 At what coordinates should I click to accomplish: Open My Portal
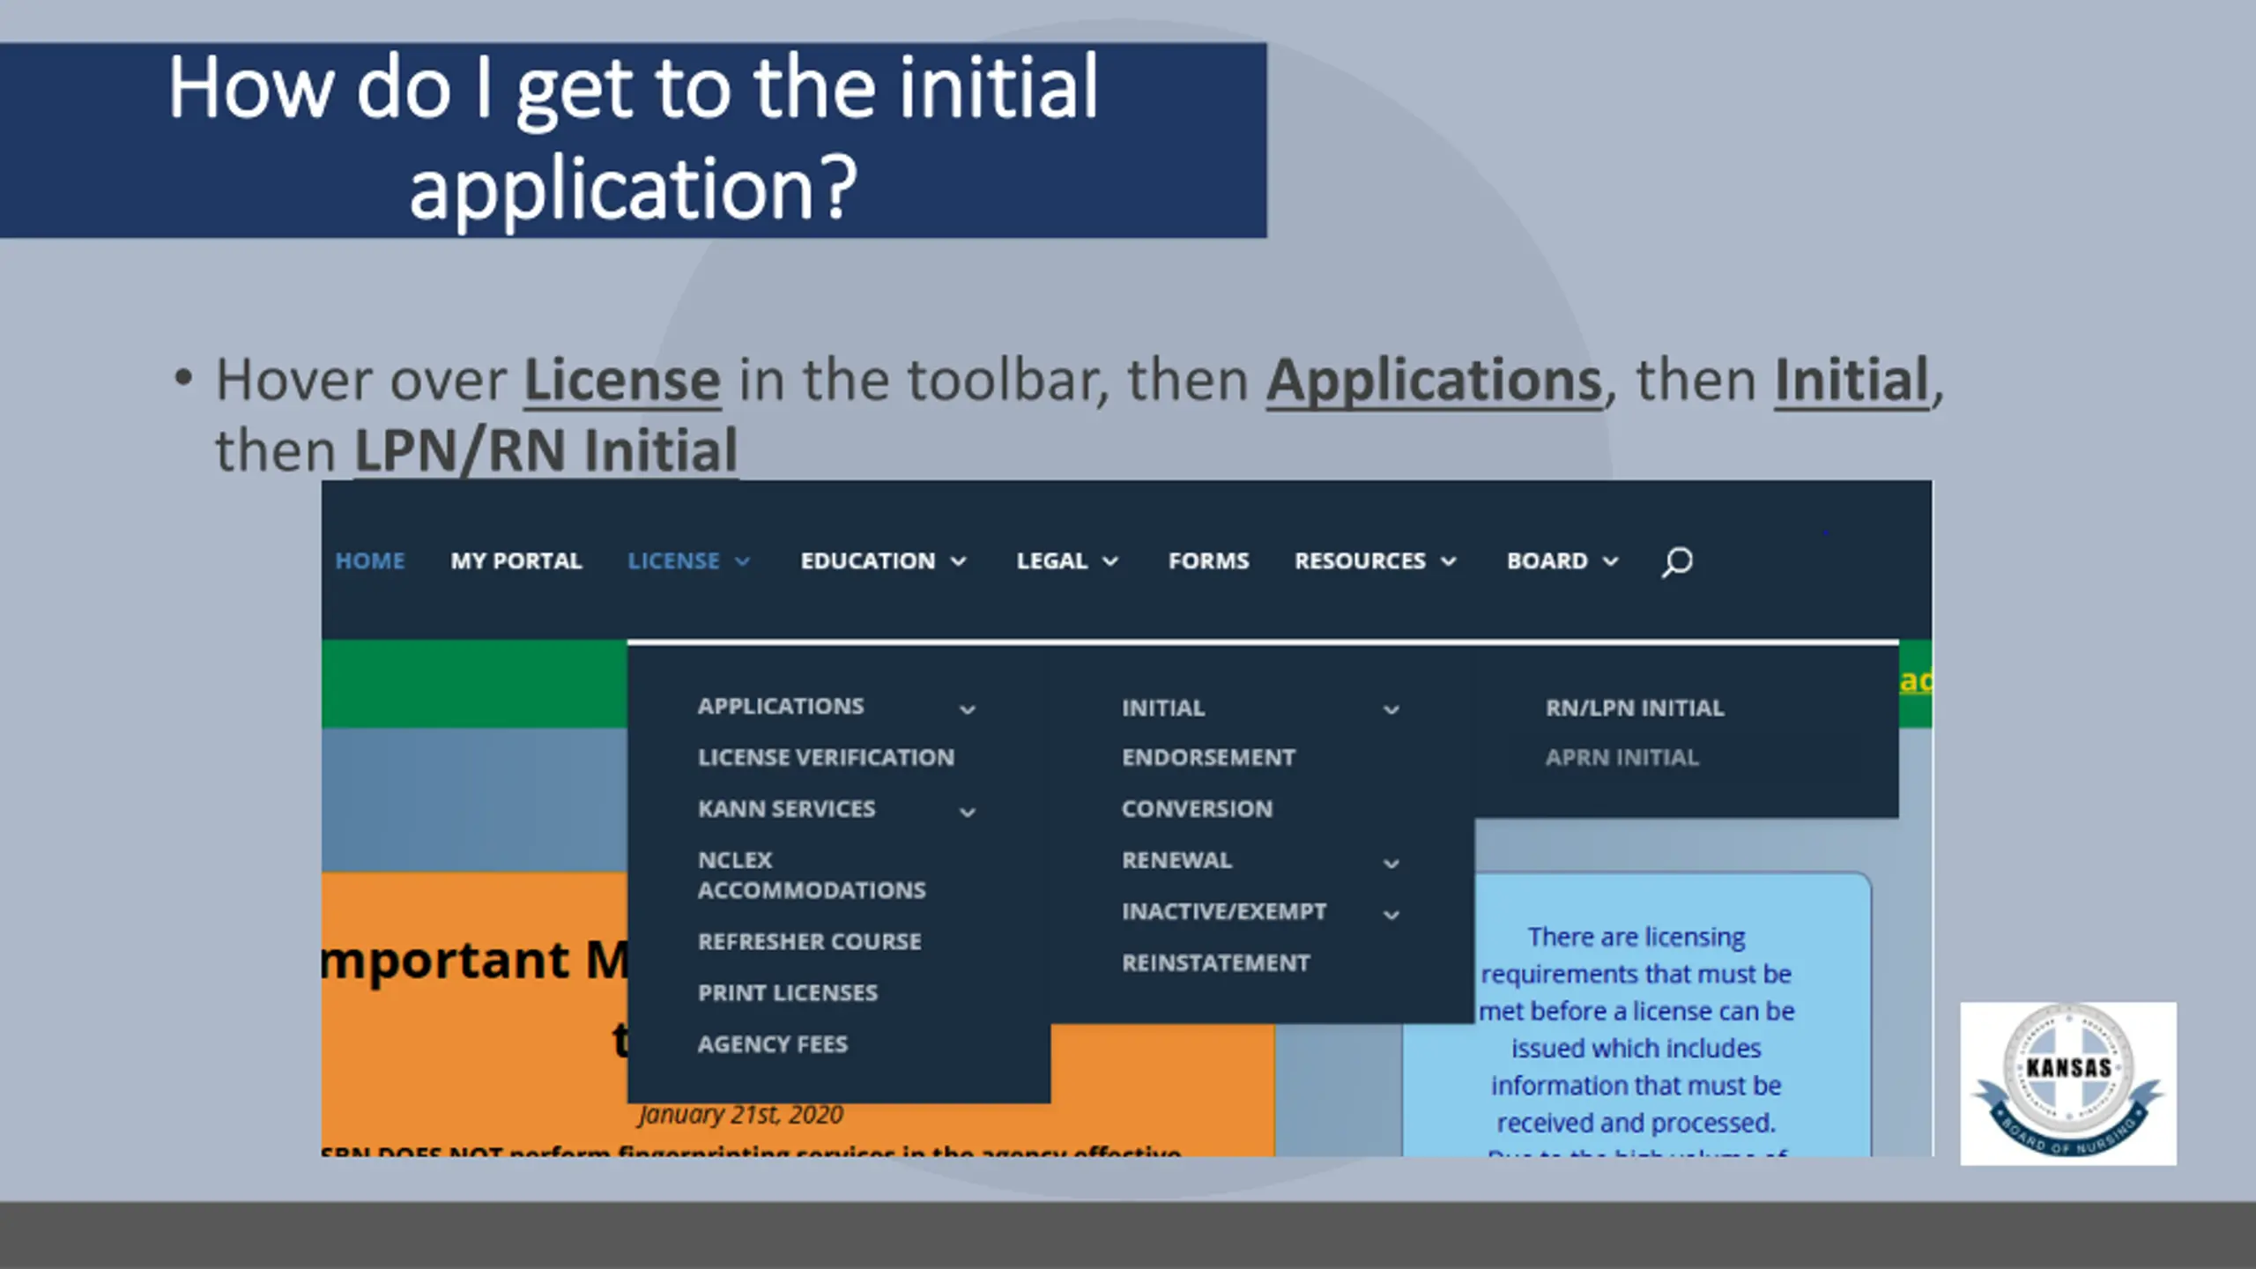[516, 561]
